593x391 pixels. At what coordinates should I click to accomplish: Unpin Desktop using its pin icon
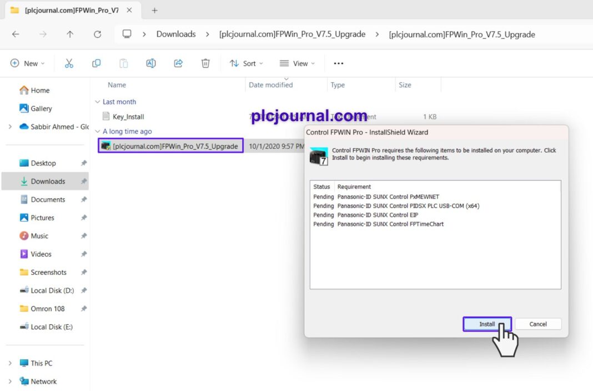point(84,163)
